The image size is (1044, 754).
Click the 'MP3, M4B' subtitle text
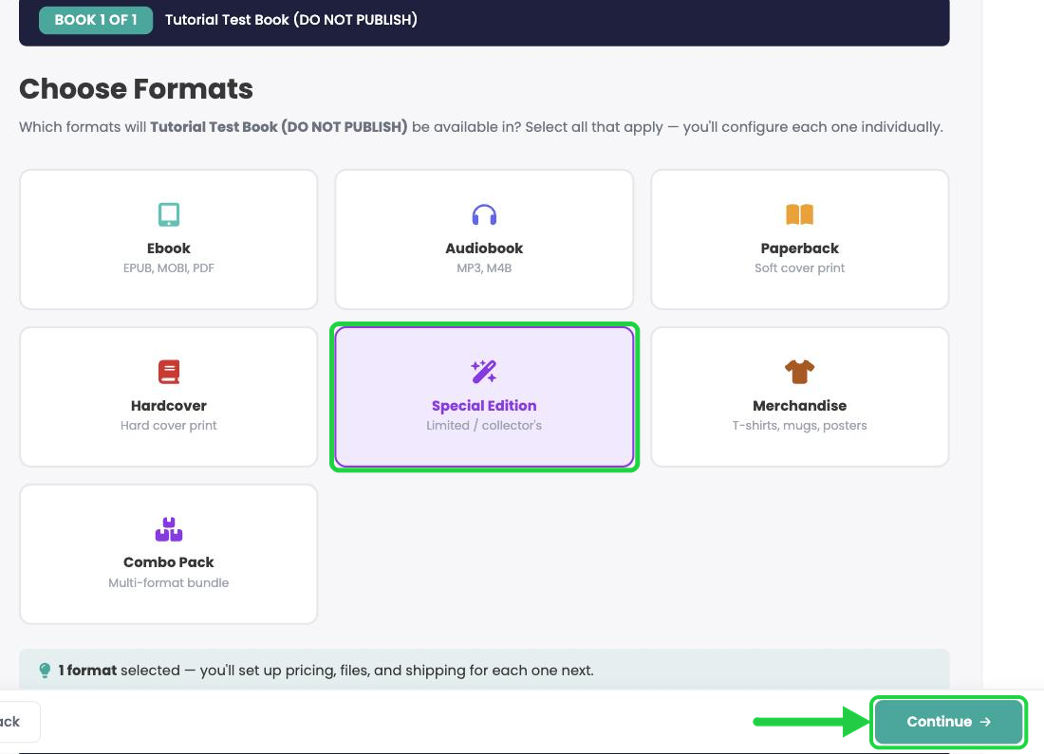[484, 268]
